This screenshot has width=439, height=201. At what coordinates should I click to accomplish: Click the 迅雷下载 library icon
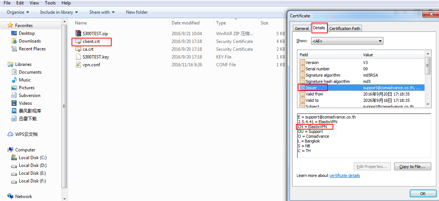pos(14,119)
